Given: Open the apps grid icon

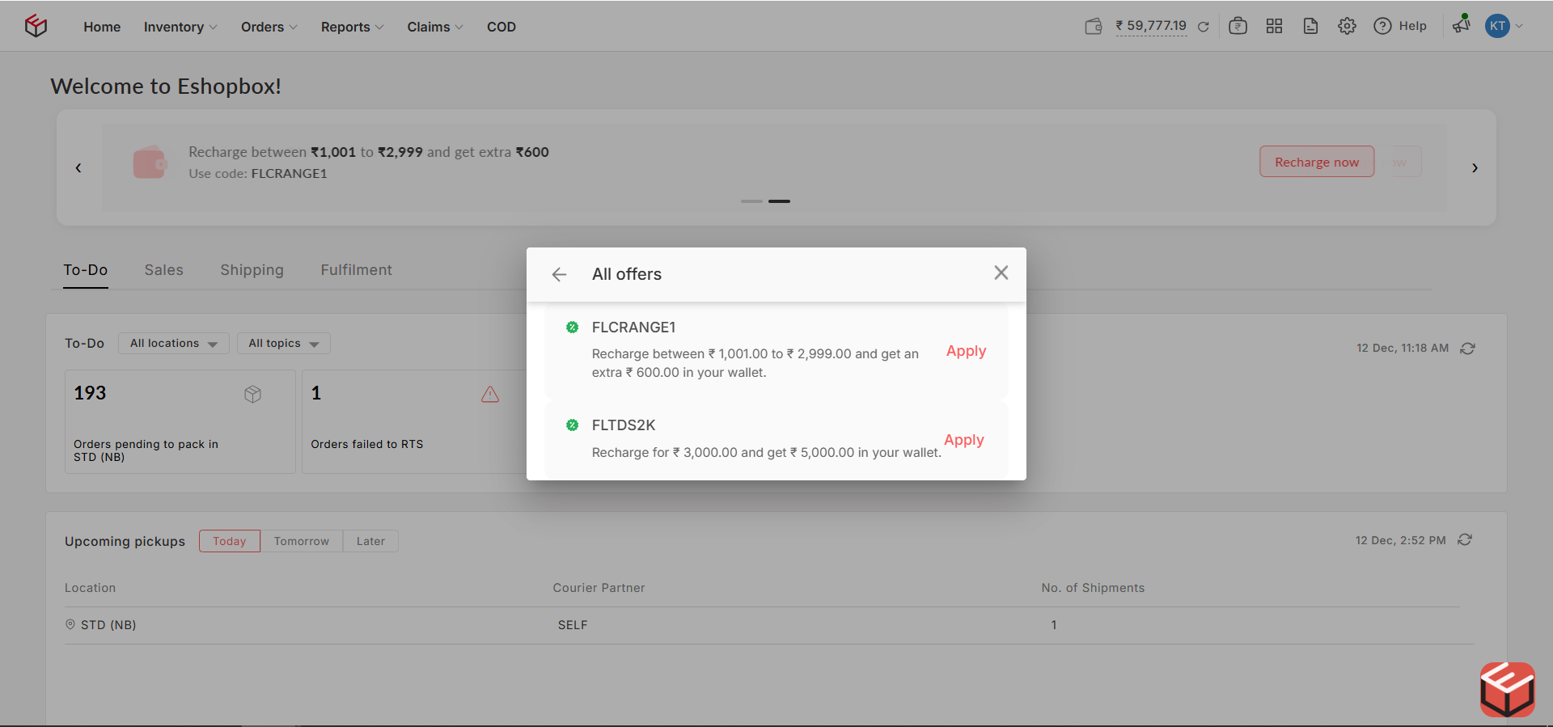Looking at the screenshot, I should [x=1274, y=26].
